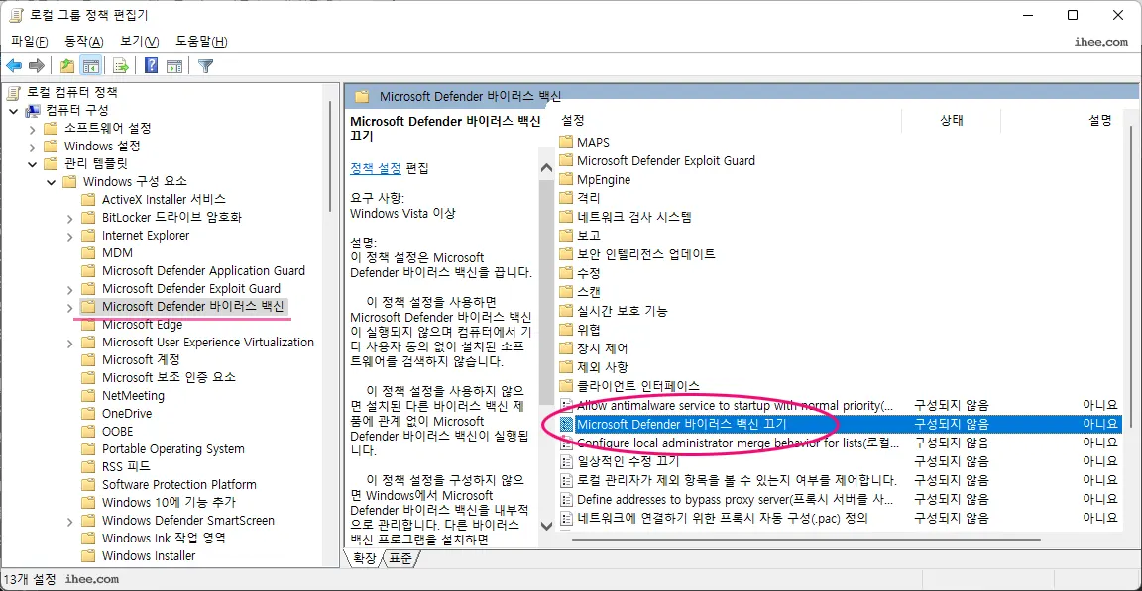Collapse the 관리 템플릿 node
Viewport: 1142px width, 591px height.
click(x=32, y=164)
